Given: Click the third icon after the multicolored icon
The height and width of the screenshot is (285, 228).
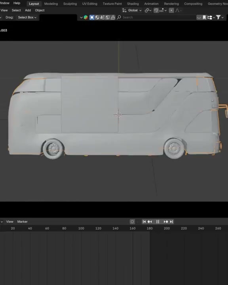Looking at the screenshot, I should (x=103, y=17).
